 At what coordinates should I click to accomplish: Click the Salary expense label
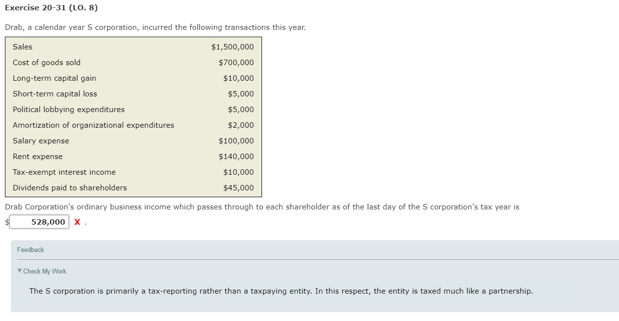(41, 141)
